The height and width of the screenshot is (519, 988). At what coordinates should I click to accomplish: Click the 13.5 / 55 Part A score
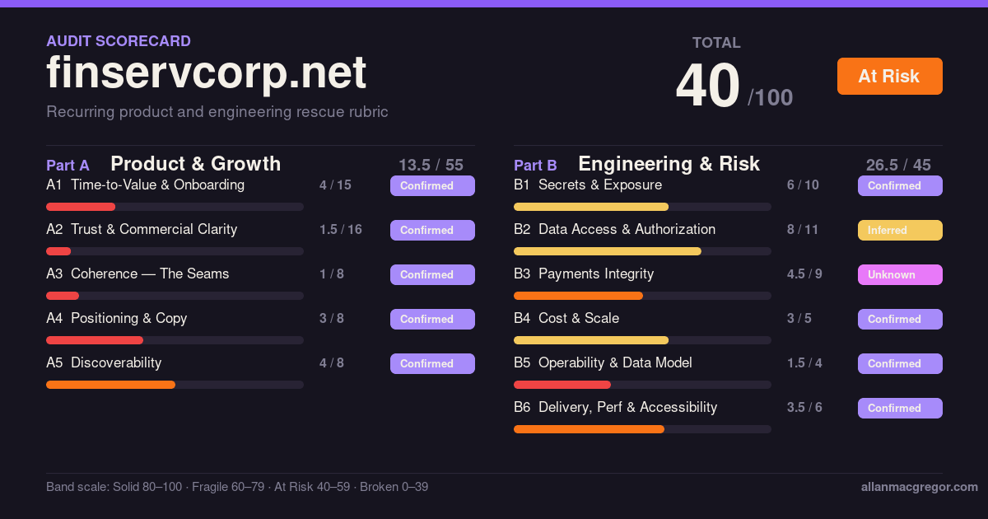pos(431,165)
